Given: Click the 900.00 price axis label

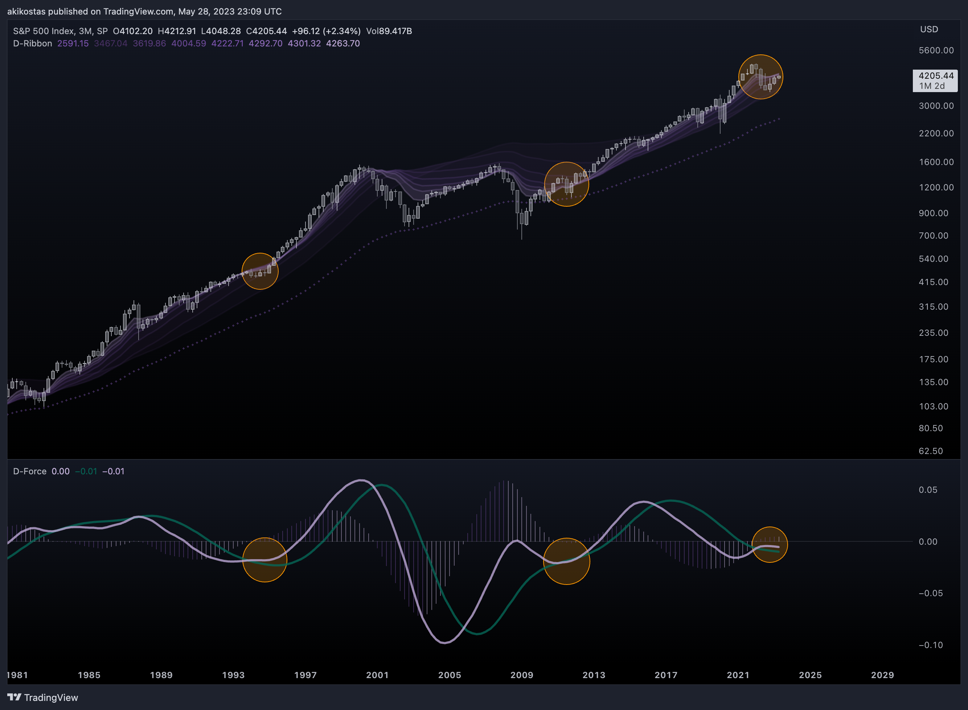Looking at the screenshot, I should coord(933,213).
